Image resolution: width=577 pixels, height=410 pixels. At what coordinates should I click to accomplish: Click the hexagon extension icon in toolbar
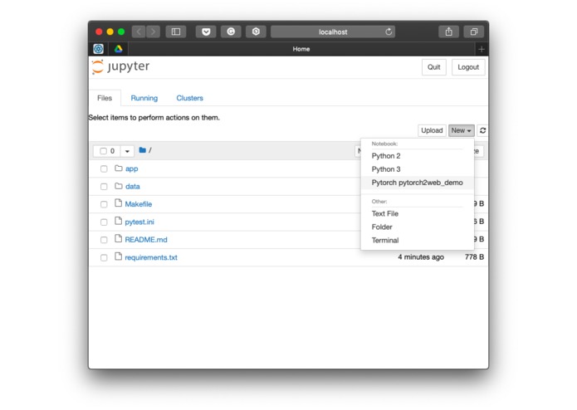tap(256, 32)
